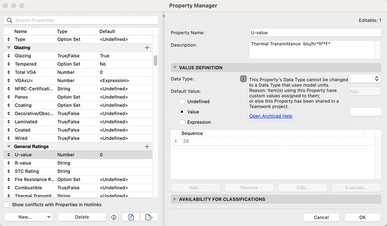Click the reorder handle of U-value row
The width and height of the screenshot is (387, 226).
pyautogui.click(x=9, y=155)
